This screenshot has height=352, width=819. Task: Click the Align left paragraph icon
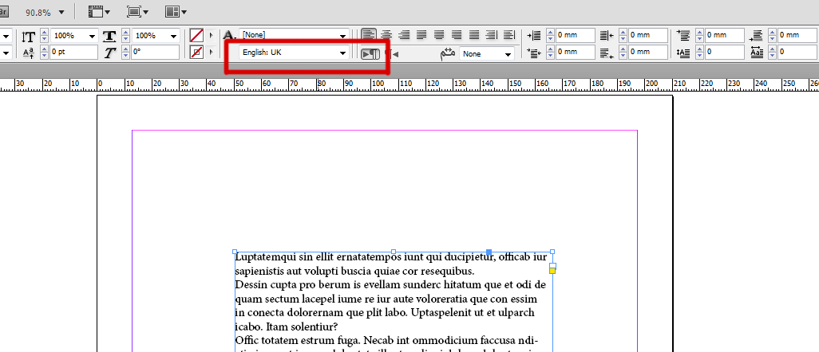pos(370,35)
